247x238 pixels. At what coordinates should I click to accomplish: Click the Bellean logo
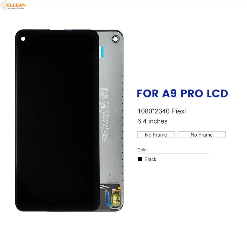pos(13,5)
